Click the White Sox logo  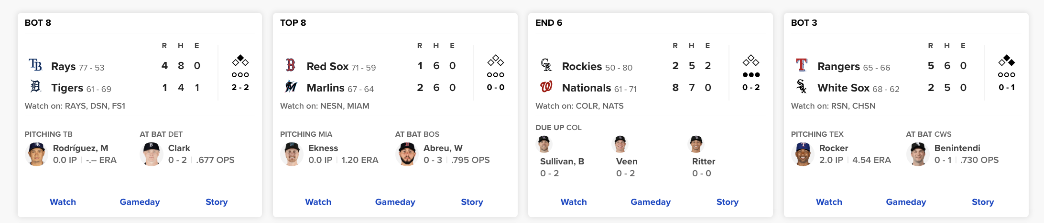point(802,87)
